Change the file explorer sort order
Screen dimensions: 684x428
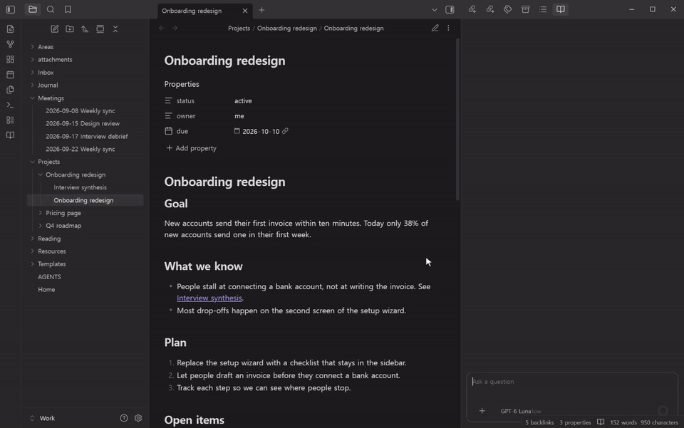(x=85, y=28)
